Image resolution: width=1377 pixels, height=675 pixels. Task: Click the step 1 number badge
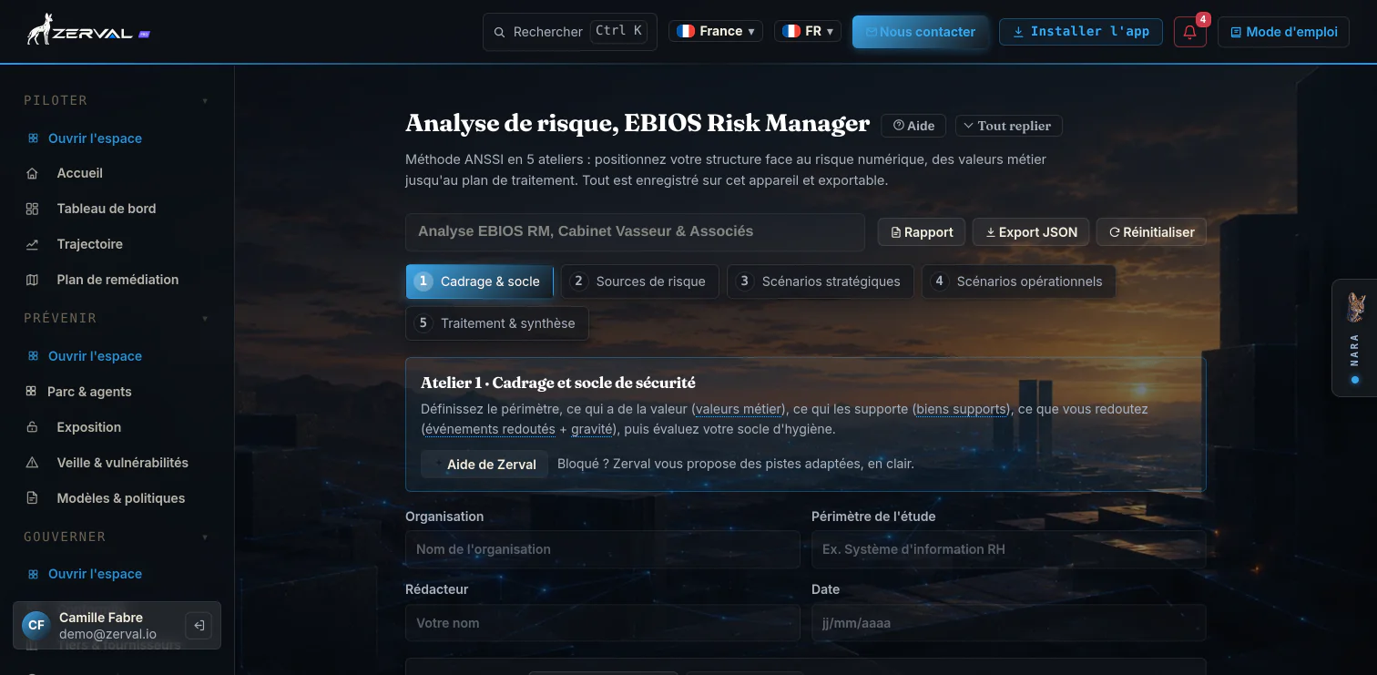coord(423,281)
